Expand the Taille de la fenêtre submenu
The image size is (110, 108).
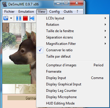tap(73, 31)
